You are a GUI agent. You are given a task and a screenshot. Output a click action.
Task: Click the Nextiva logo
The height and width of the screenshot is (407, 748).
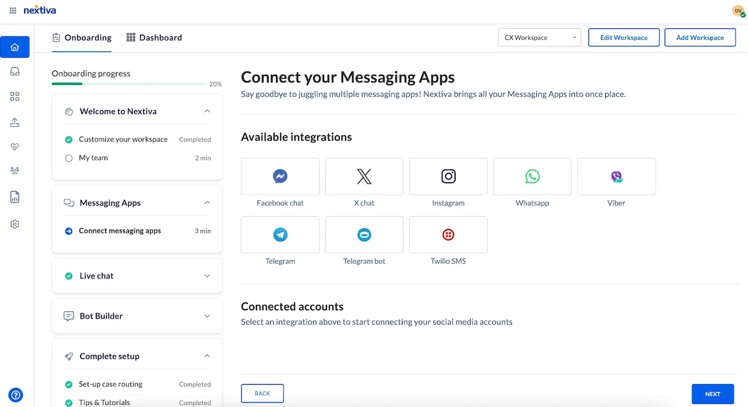40,10
